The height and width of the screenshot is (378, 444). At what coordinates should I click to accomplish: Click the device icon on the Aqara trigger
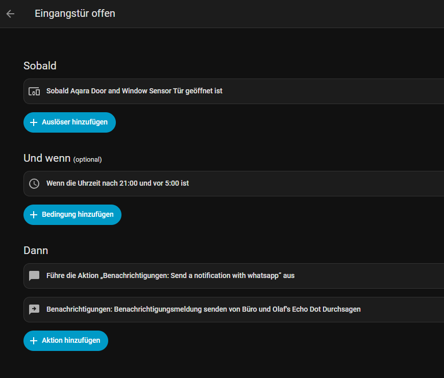34,91
